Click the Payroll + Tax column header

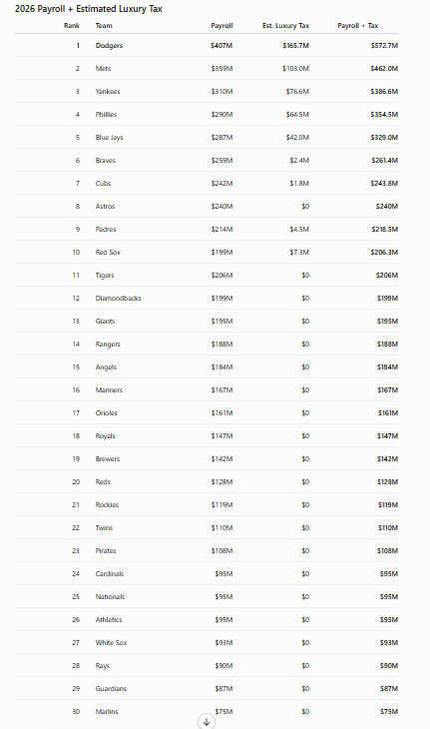tap(358, 26)
